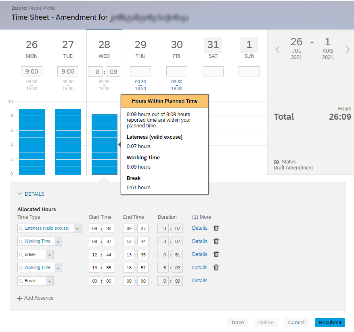The image size is (354, 332).
Task: Click the plus icon for Add Absence
Action: pos(20,298)
